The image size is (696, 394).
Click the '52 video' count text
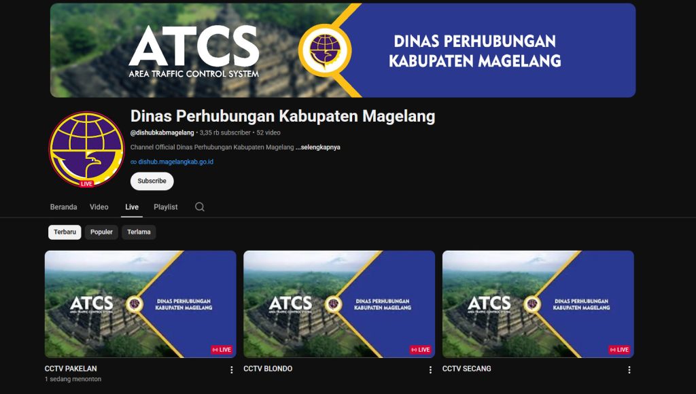[268, 132]
